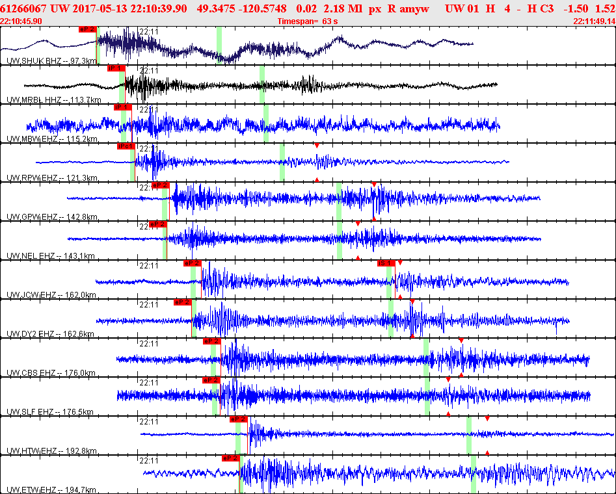Click the start time 22:10:45.90
This screenshot has width=616, height=494.
pos(21,21)
